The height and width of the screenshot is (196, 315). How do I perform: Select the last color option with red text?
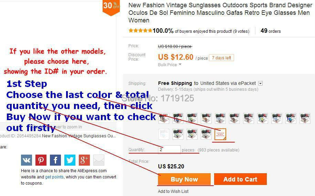pyautogui.click(x=220, y=134)
